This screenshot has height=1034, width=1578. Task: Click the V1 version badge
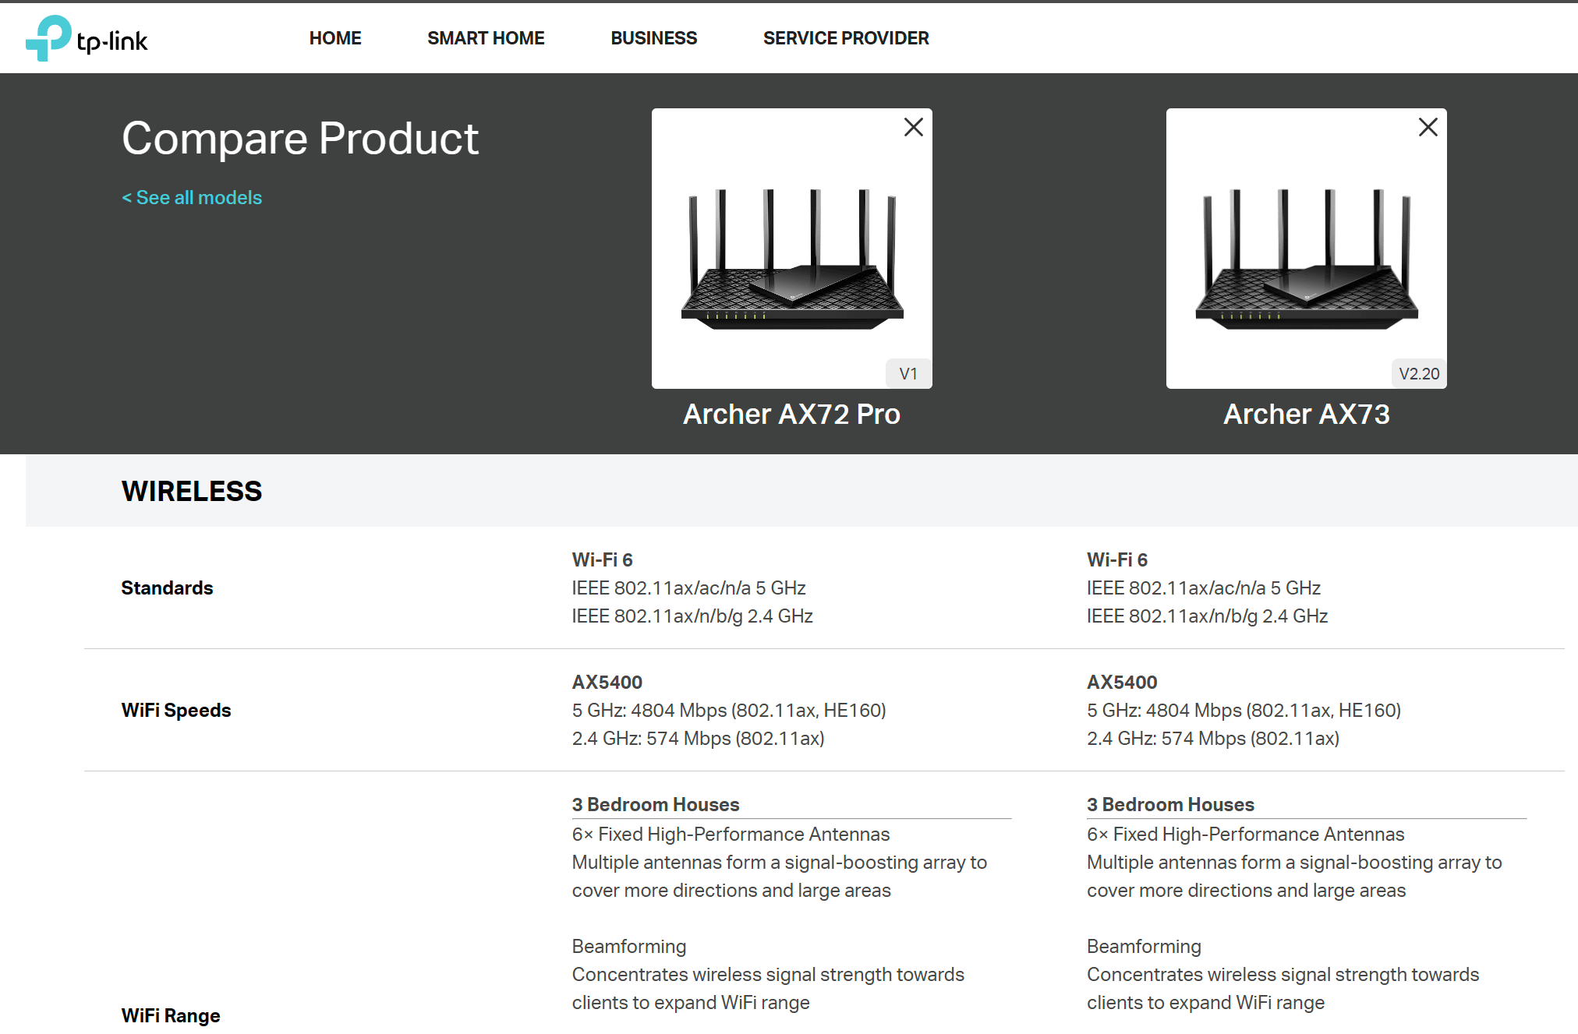coord(908,374)
